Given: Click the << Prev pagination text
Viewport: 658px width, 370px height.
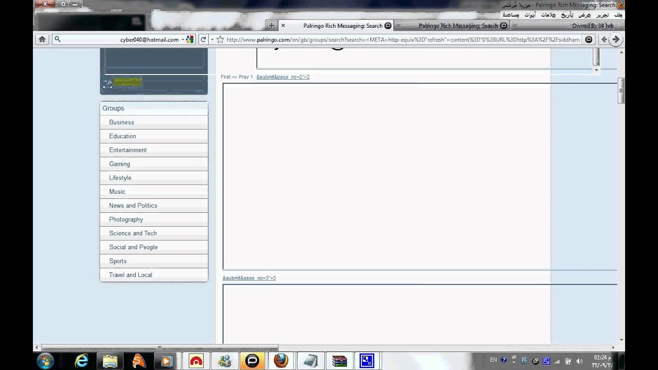Looking at the screenshot, I should pyautogui.click(x=240, y=77).
